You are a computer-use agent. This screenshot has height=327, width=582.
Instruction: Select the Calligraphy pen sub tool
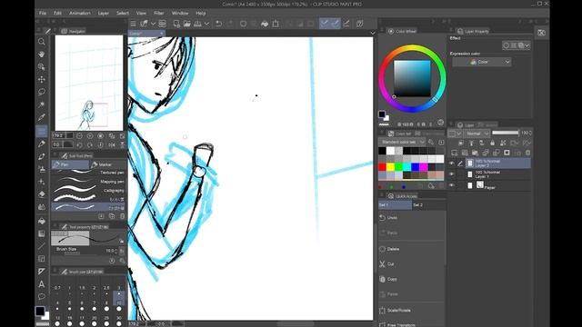(88, 191)
